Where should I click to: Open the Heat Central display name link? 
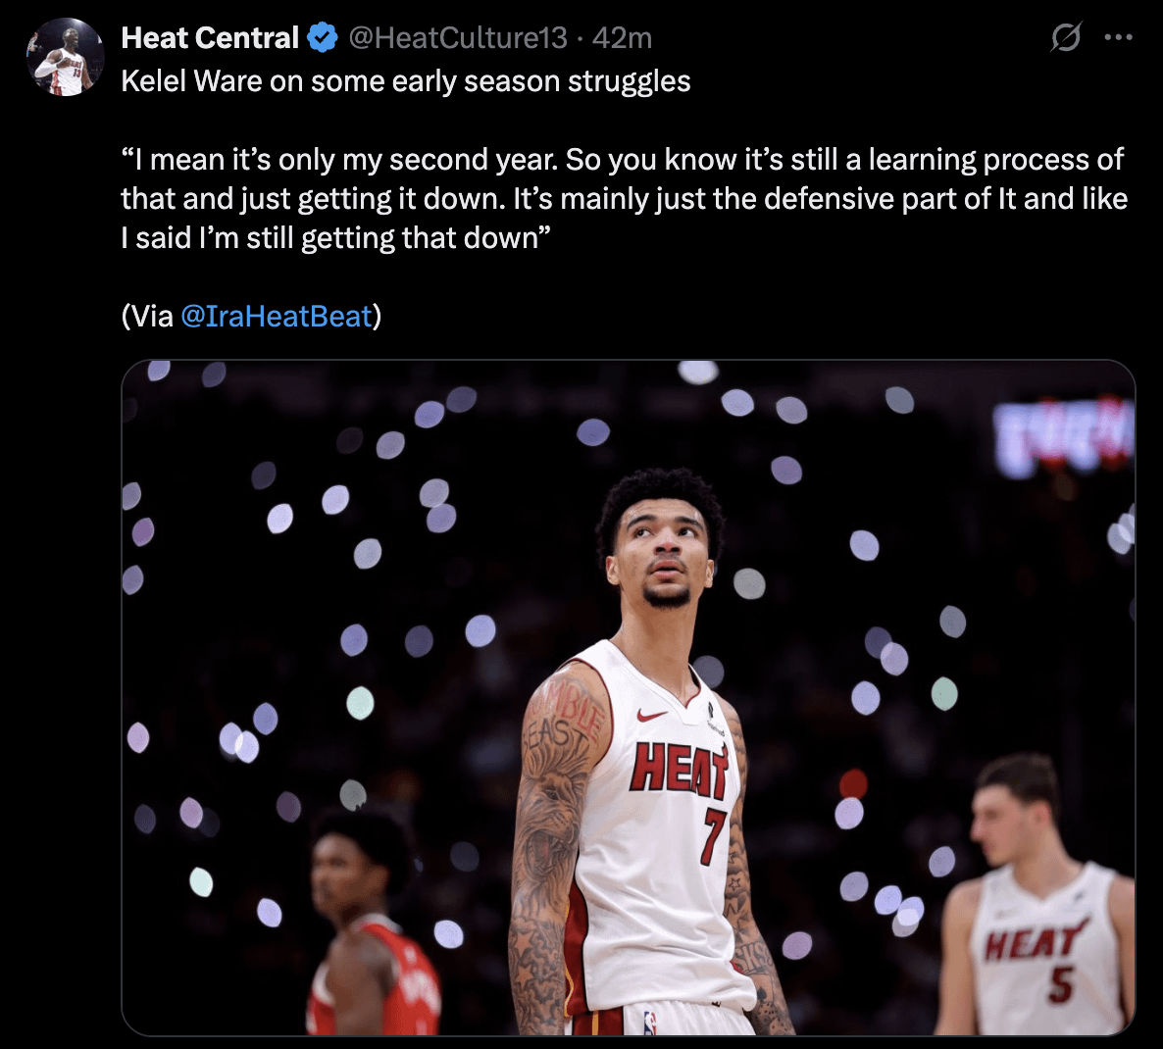(210, 38)
